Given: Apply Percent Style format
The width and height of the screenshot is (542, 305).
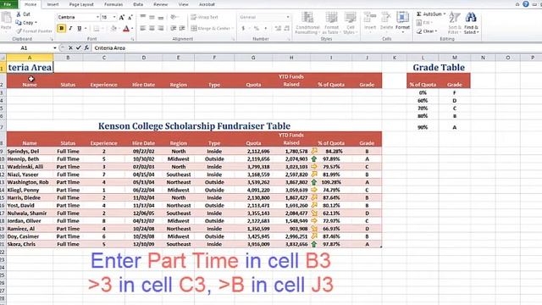Looking at the screenshot, I should 256,28.
